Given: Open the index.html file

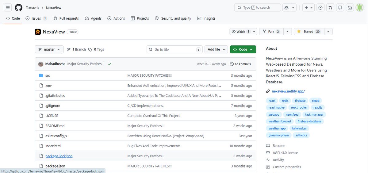Looking at the screenshot, I should tap(53, 146).
